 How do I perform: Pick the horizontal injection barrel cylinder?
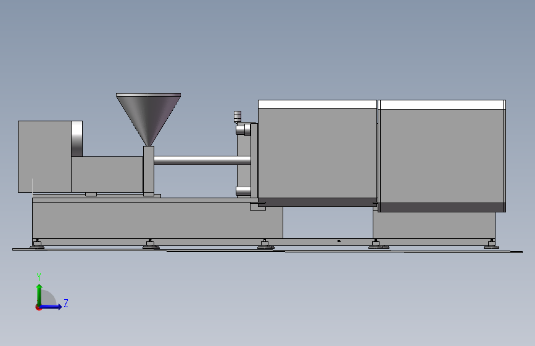(x=202, y=160)
